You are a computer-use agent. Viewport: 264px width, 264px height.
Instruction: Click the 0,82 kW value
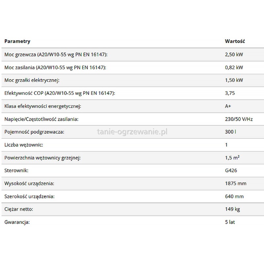[234, 67]
